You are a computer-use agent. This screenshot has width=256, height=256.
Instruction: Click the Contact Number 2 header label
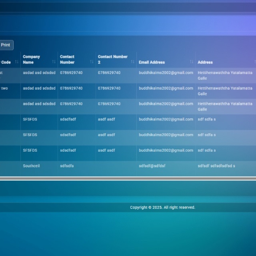(x=112, y=59)
